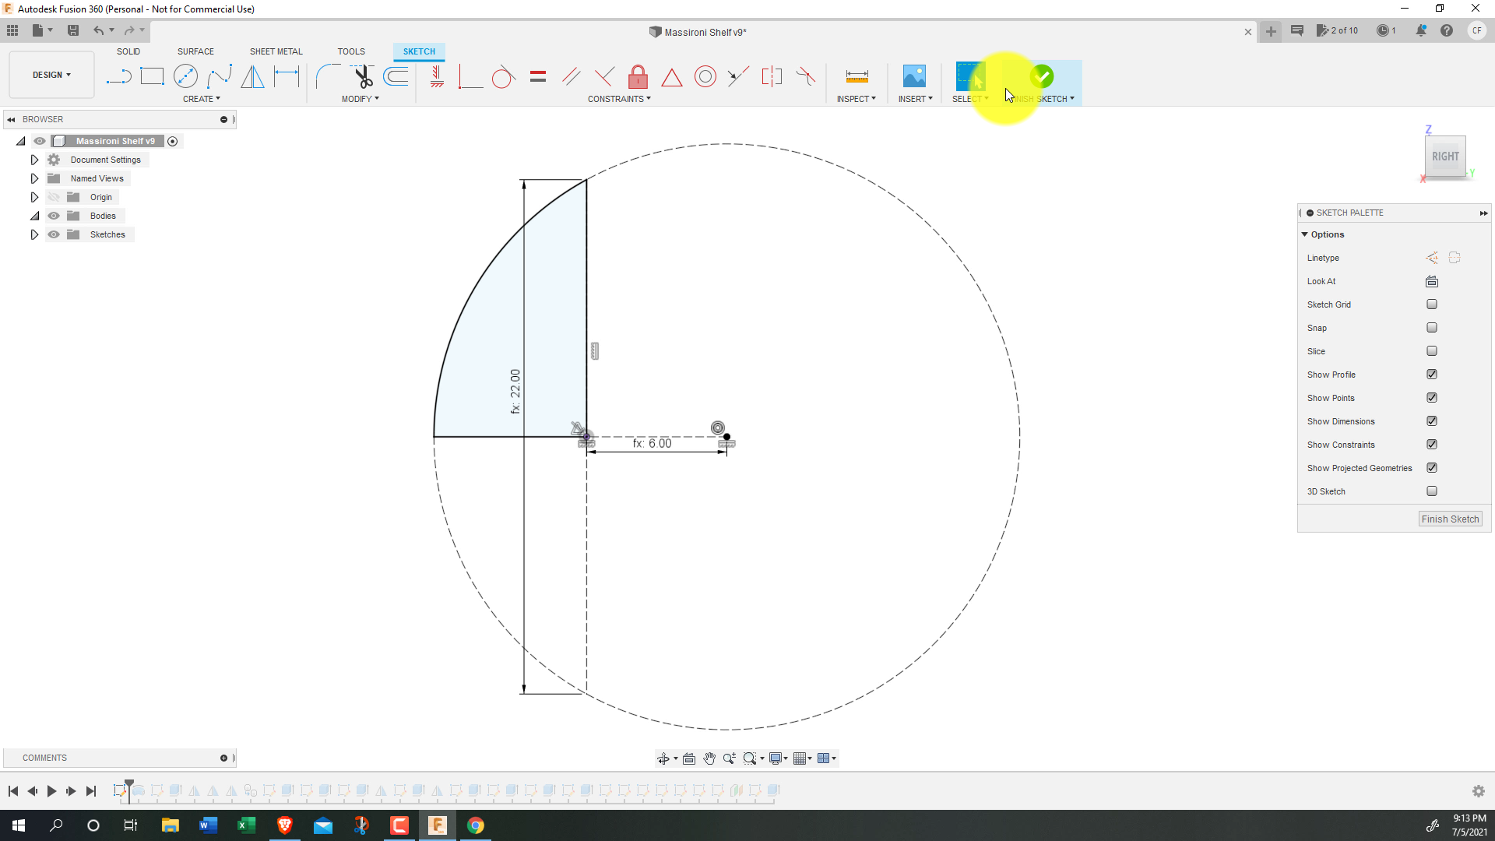Select the Mirror sketch tool
The height and width of the screenshot is (841, 1495).
[x=252, y=76]
